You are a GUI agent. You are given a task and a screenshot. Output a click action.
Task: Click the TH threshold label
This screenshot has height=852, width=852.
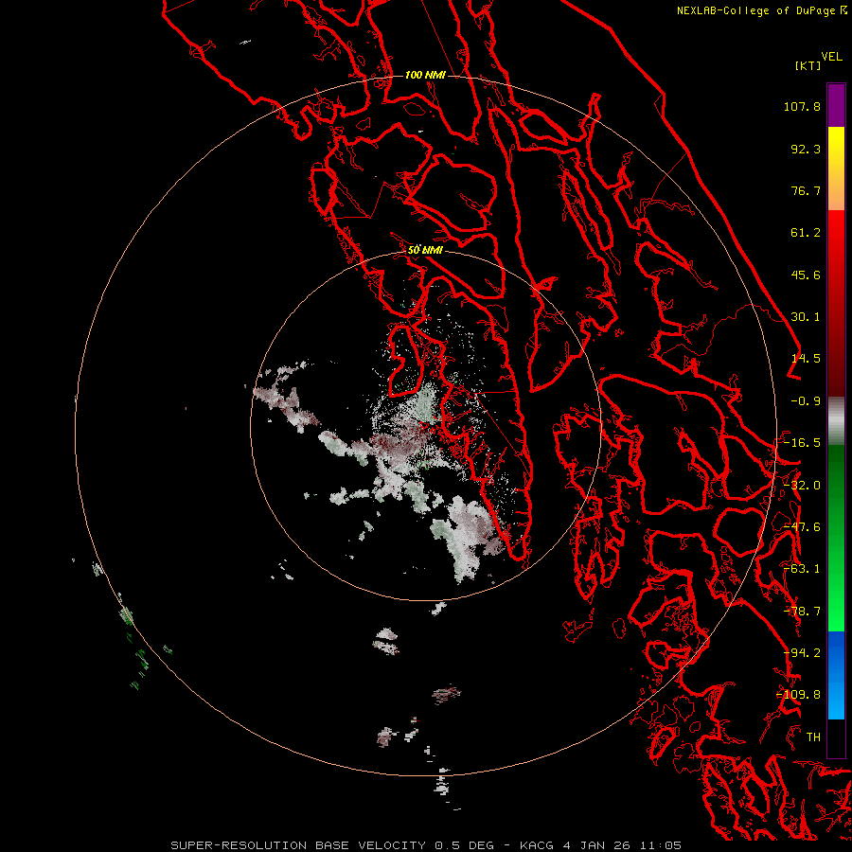tap(813, 737)
